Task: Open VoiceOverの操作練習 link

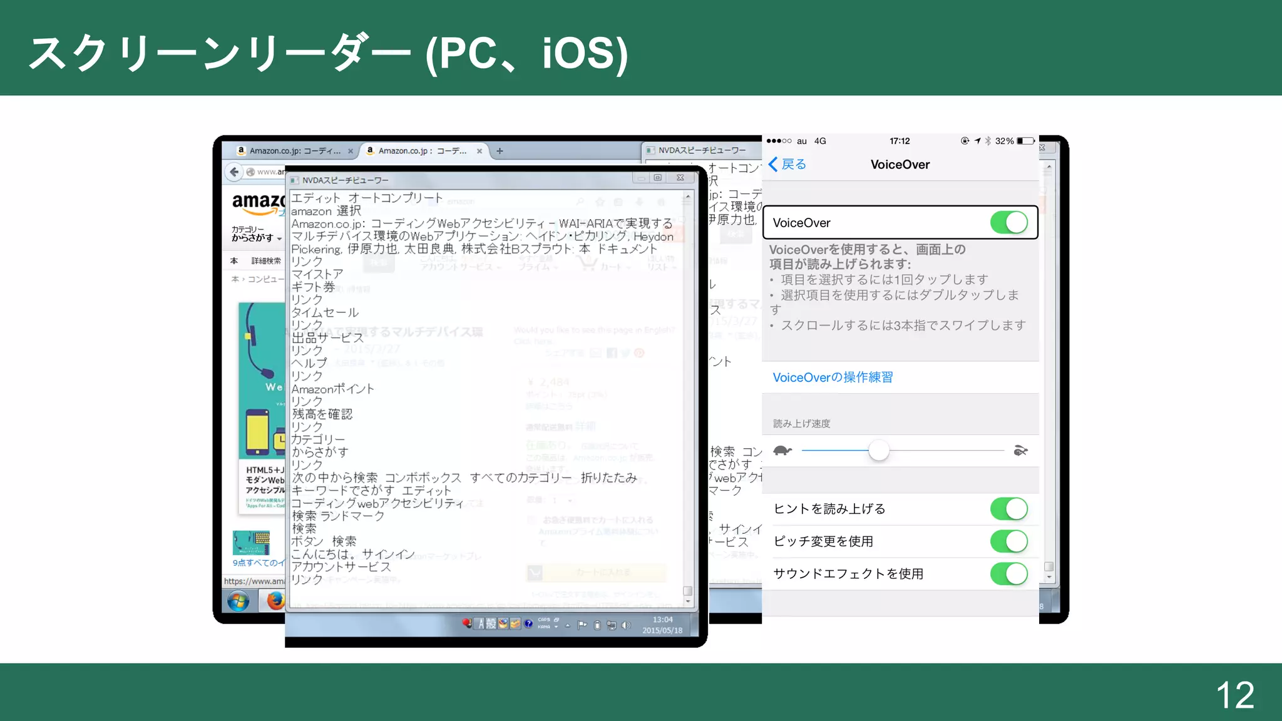Action: tap(833, 377)
